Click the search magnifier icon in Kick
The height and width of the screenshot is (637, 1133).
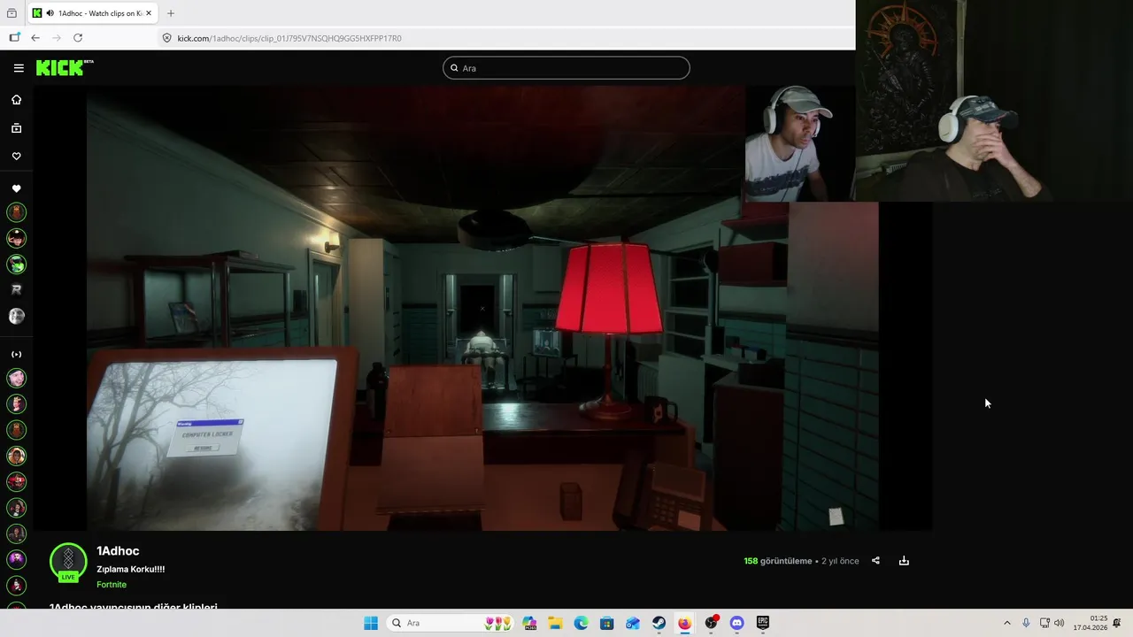(x=454, y=68)
